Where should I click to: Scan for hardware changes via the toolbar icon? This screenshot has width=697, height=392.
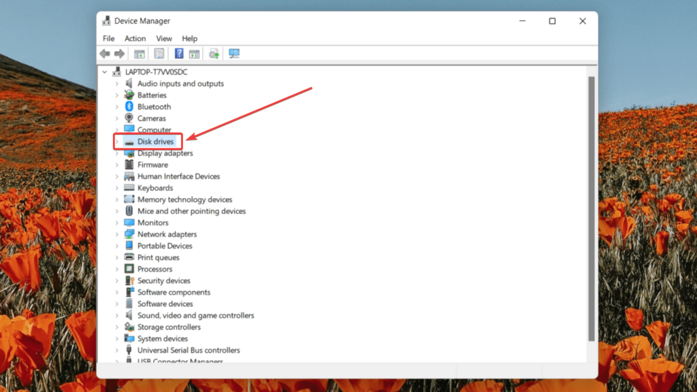(234, 53)
